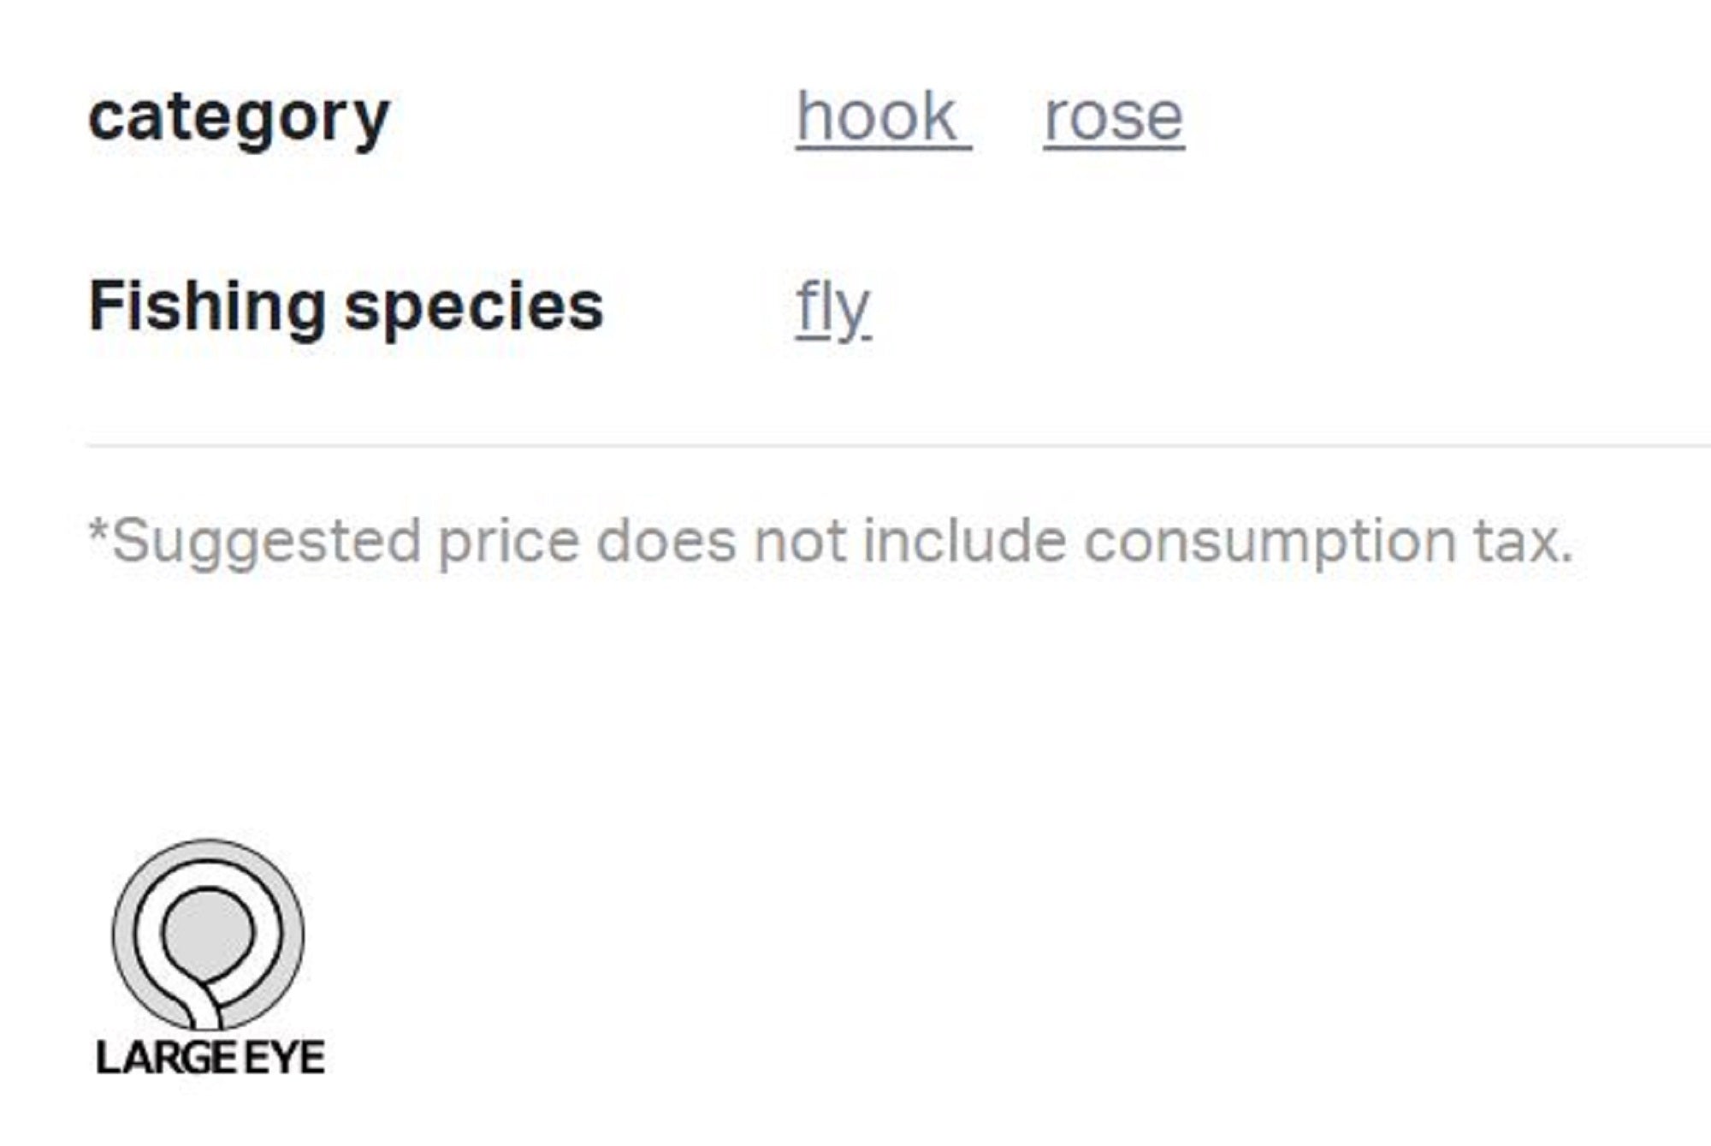Click the word Suggested in the note
Viewport: 1711px width, 1146px height.
pyautogui.click(x=266, y=541)
